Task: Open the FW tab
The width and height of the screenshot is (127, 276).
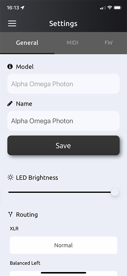Action: point(109,43)
